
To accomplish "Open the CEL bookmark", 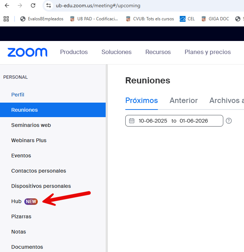I will pos(187,19).
